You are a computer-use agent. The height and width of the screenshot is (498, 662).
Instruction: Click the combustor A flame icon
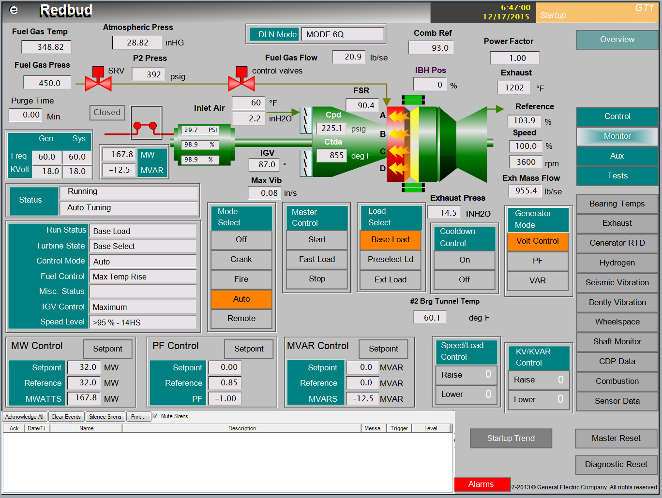click(398, 116)
